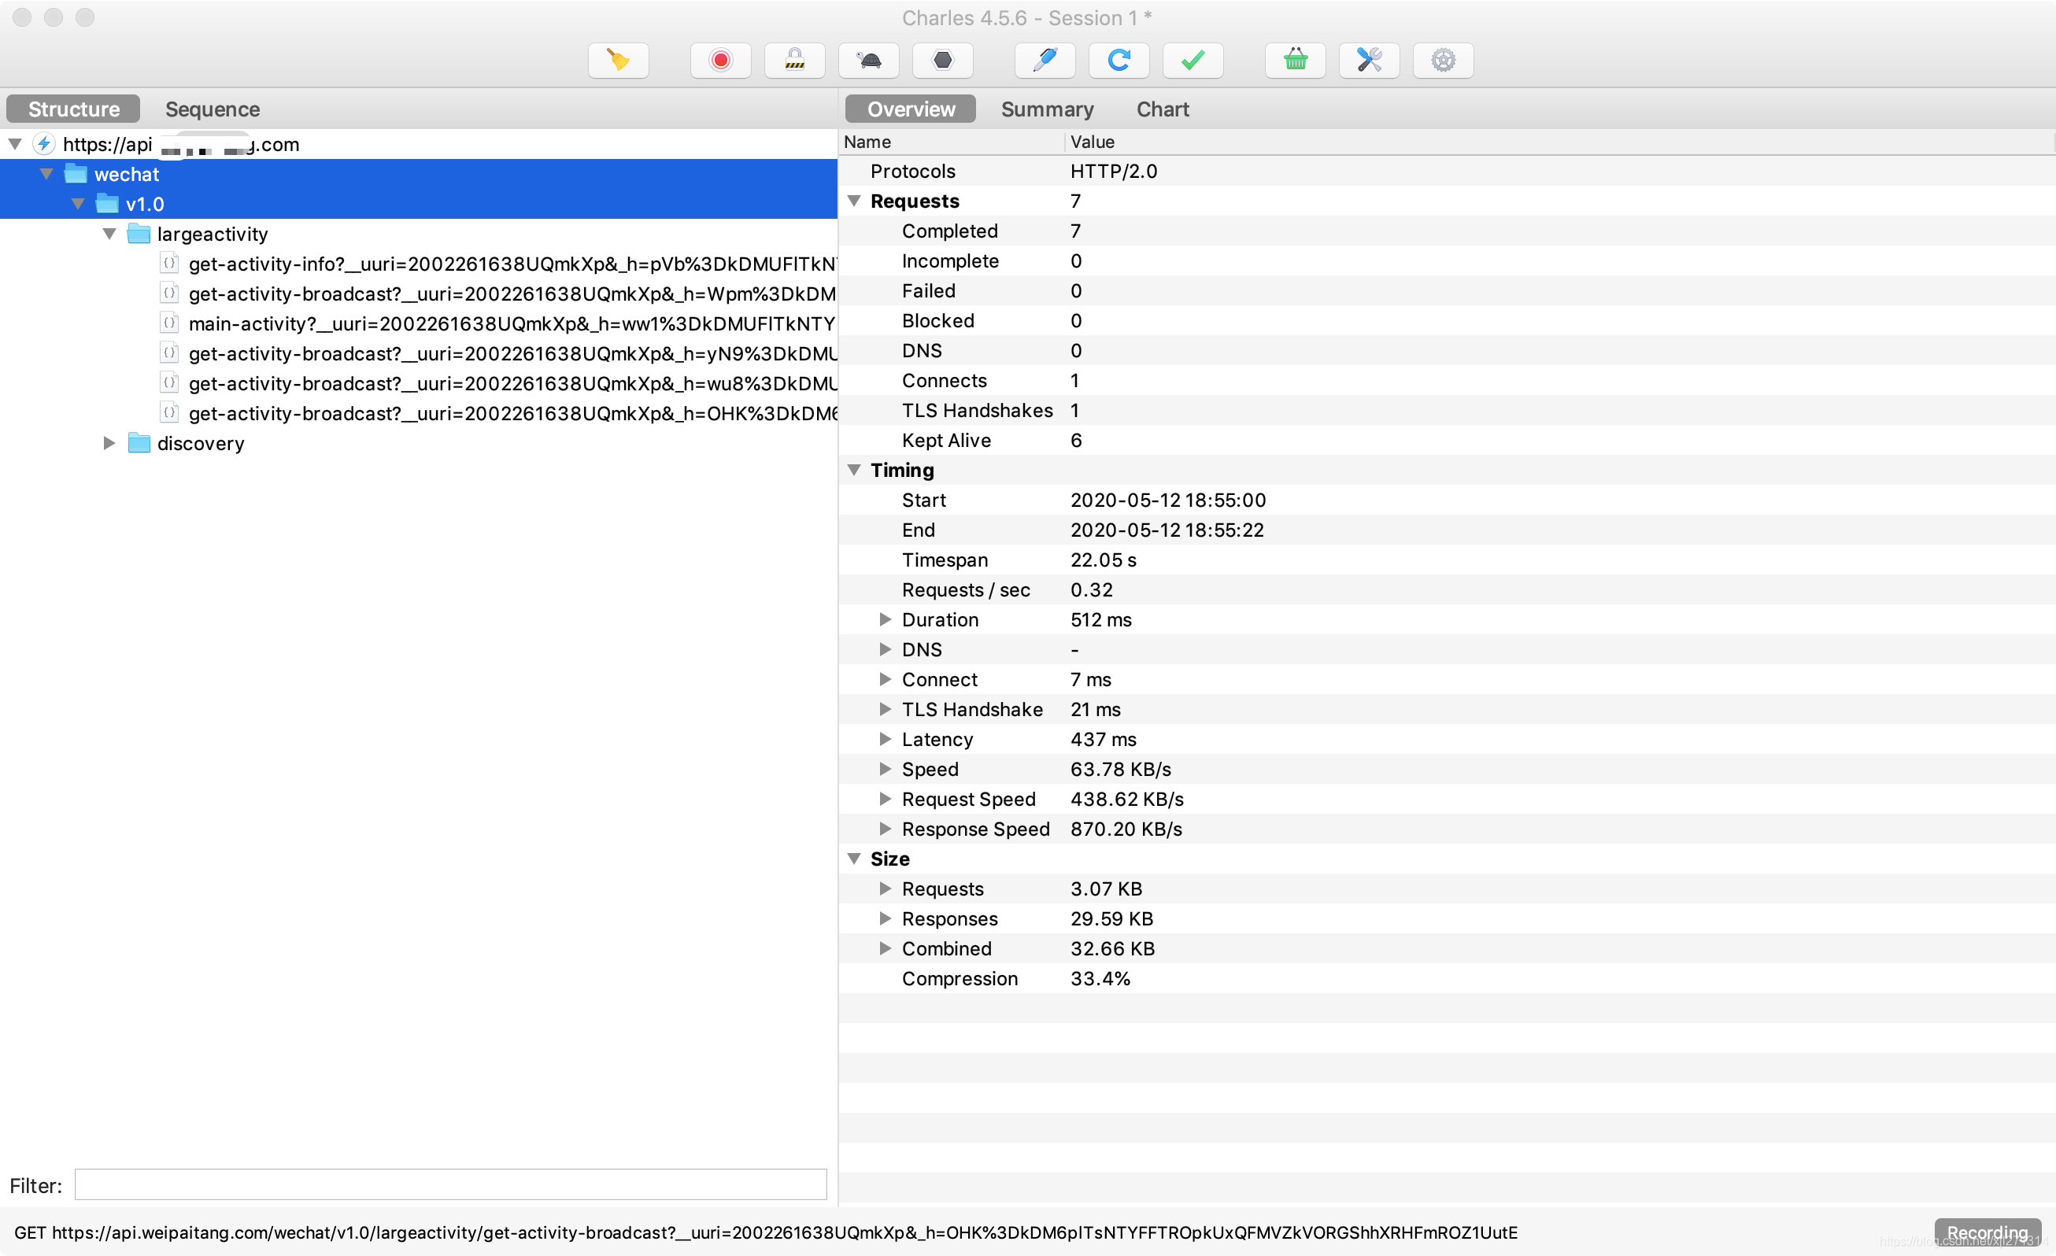Click the hexagon breakpoints icon
Viewport: 2056px width, 1256px height.
942,60
